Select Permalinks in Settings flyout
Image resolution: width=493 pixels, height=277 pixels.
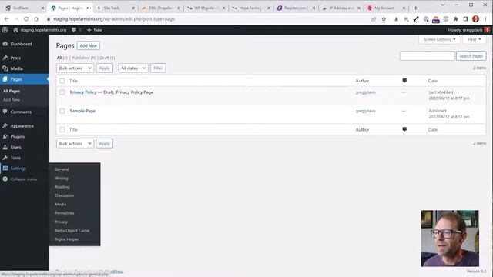[x=65, y=213]
